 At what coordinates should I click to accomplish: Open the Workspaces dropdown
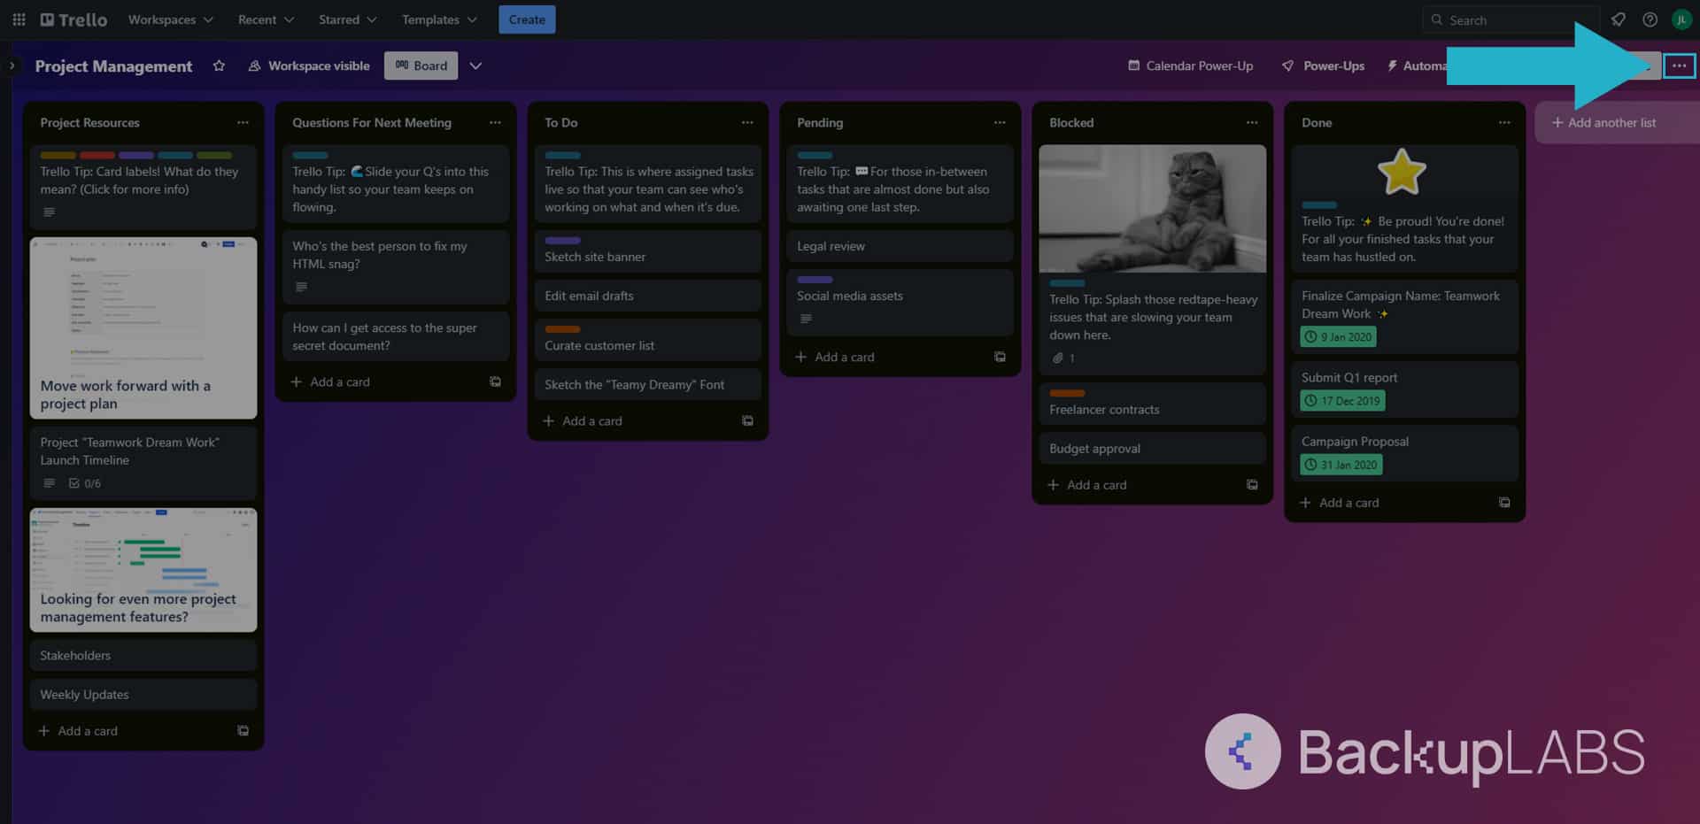(x=170, y=19)
